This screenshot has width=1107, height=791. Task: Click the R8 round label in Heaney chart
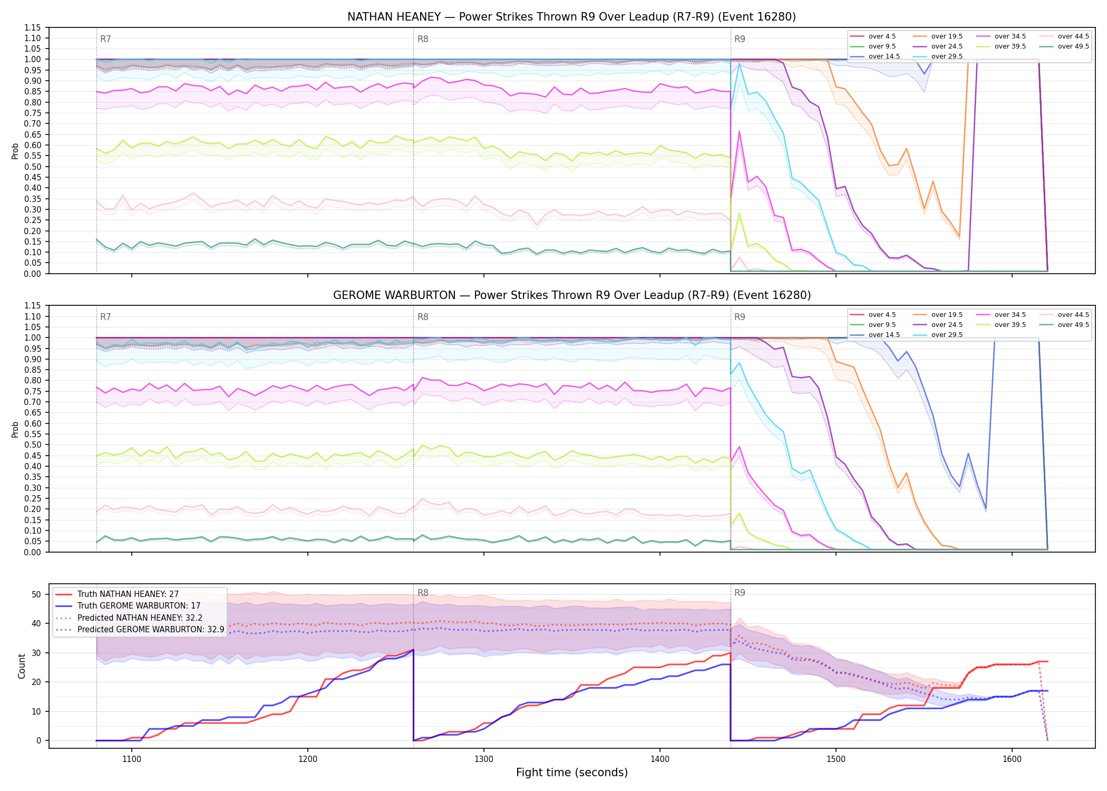pyautogui.click(x=423, y=39)
